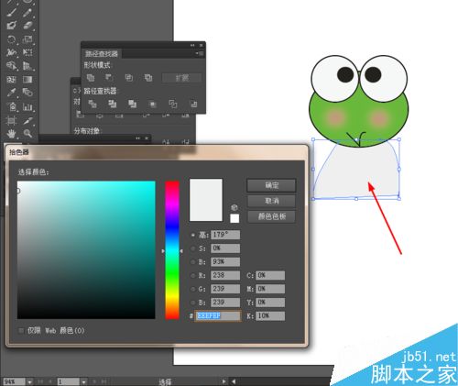The image size is (458, 386).
Task: Select the R radio button
Action: click(193, 275)
